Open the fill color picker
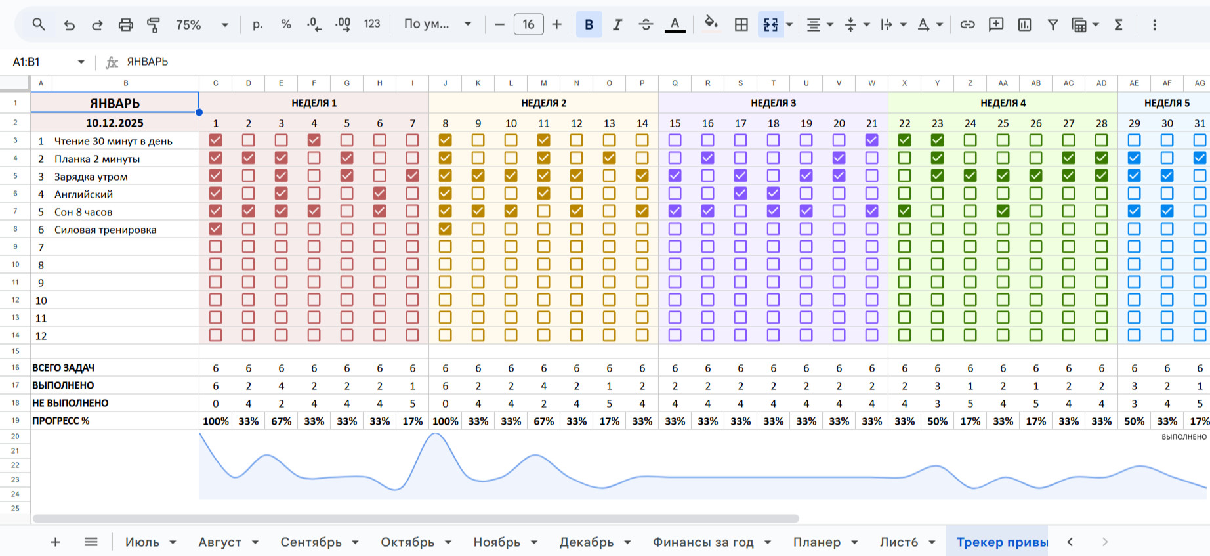Screen dimensions: 1210x556 click(711, 25)
